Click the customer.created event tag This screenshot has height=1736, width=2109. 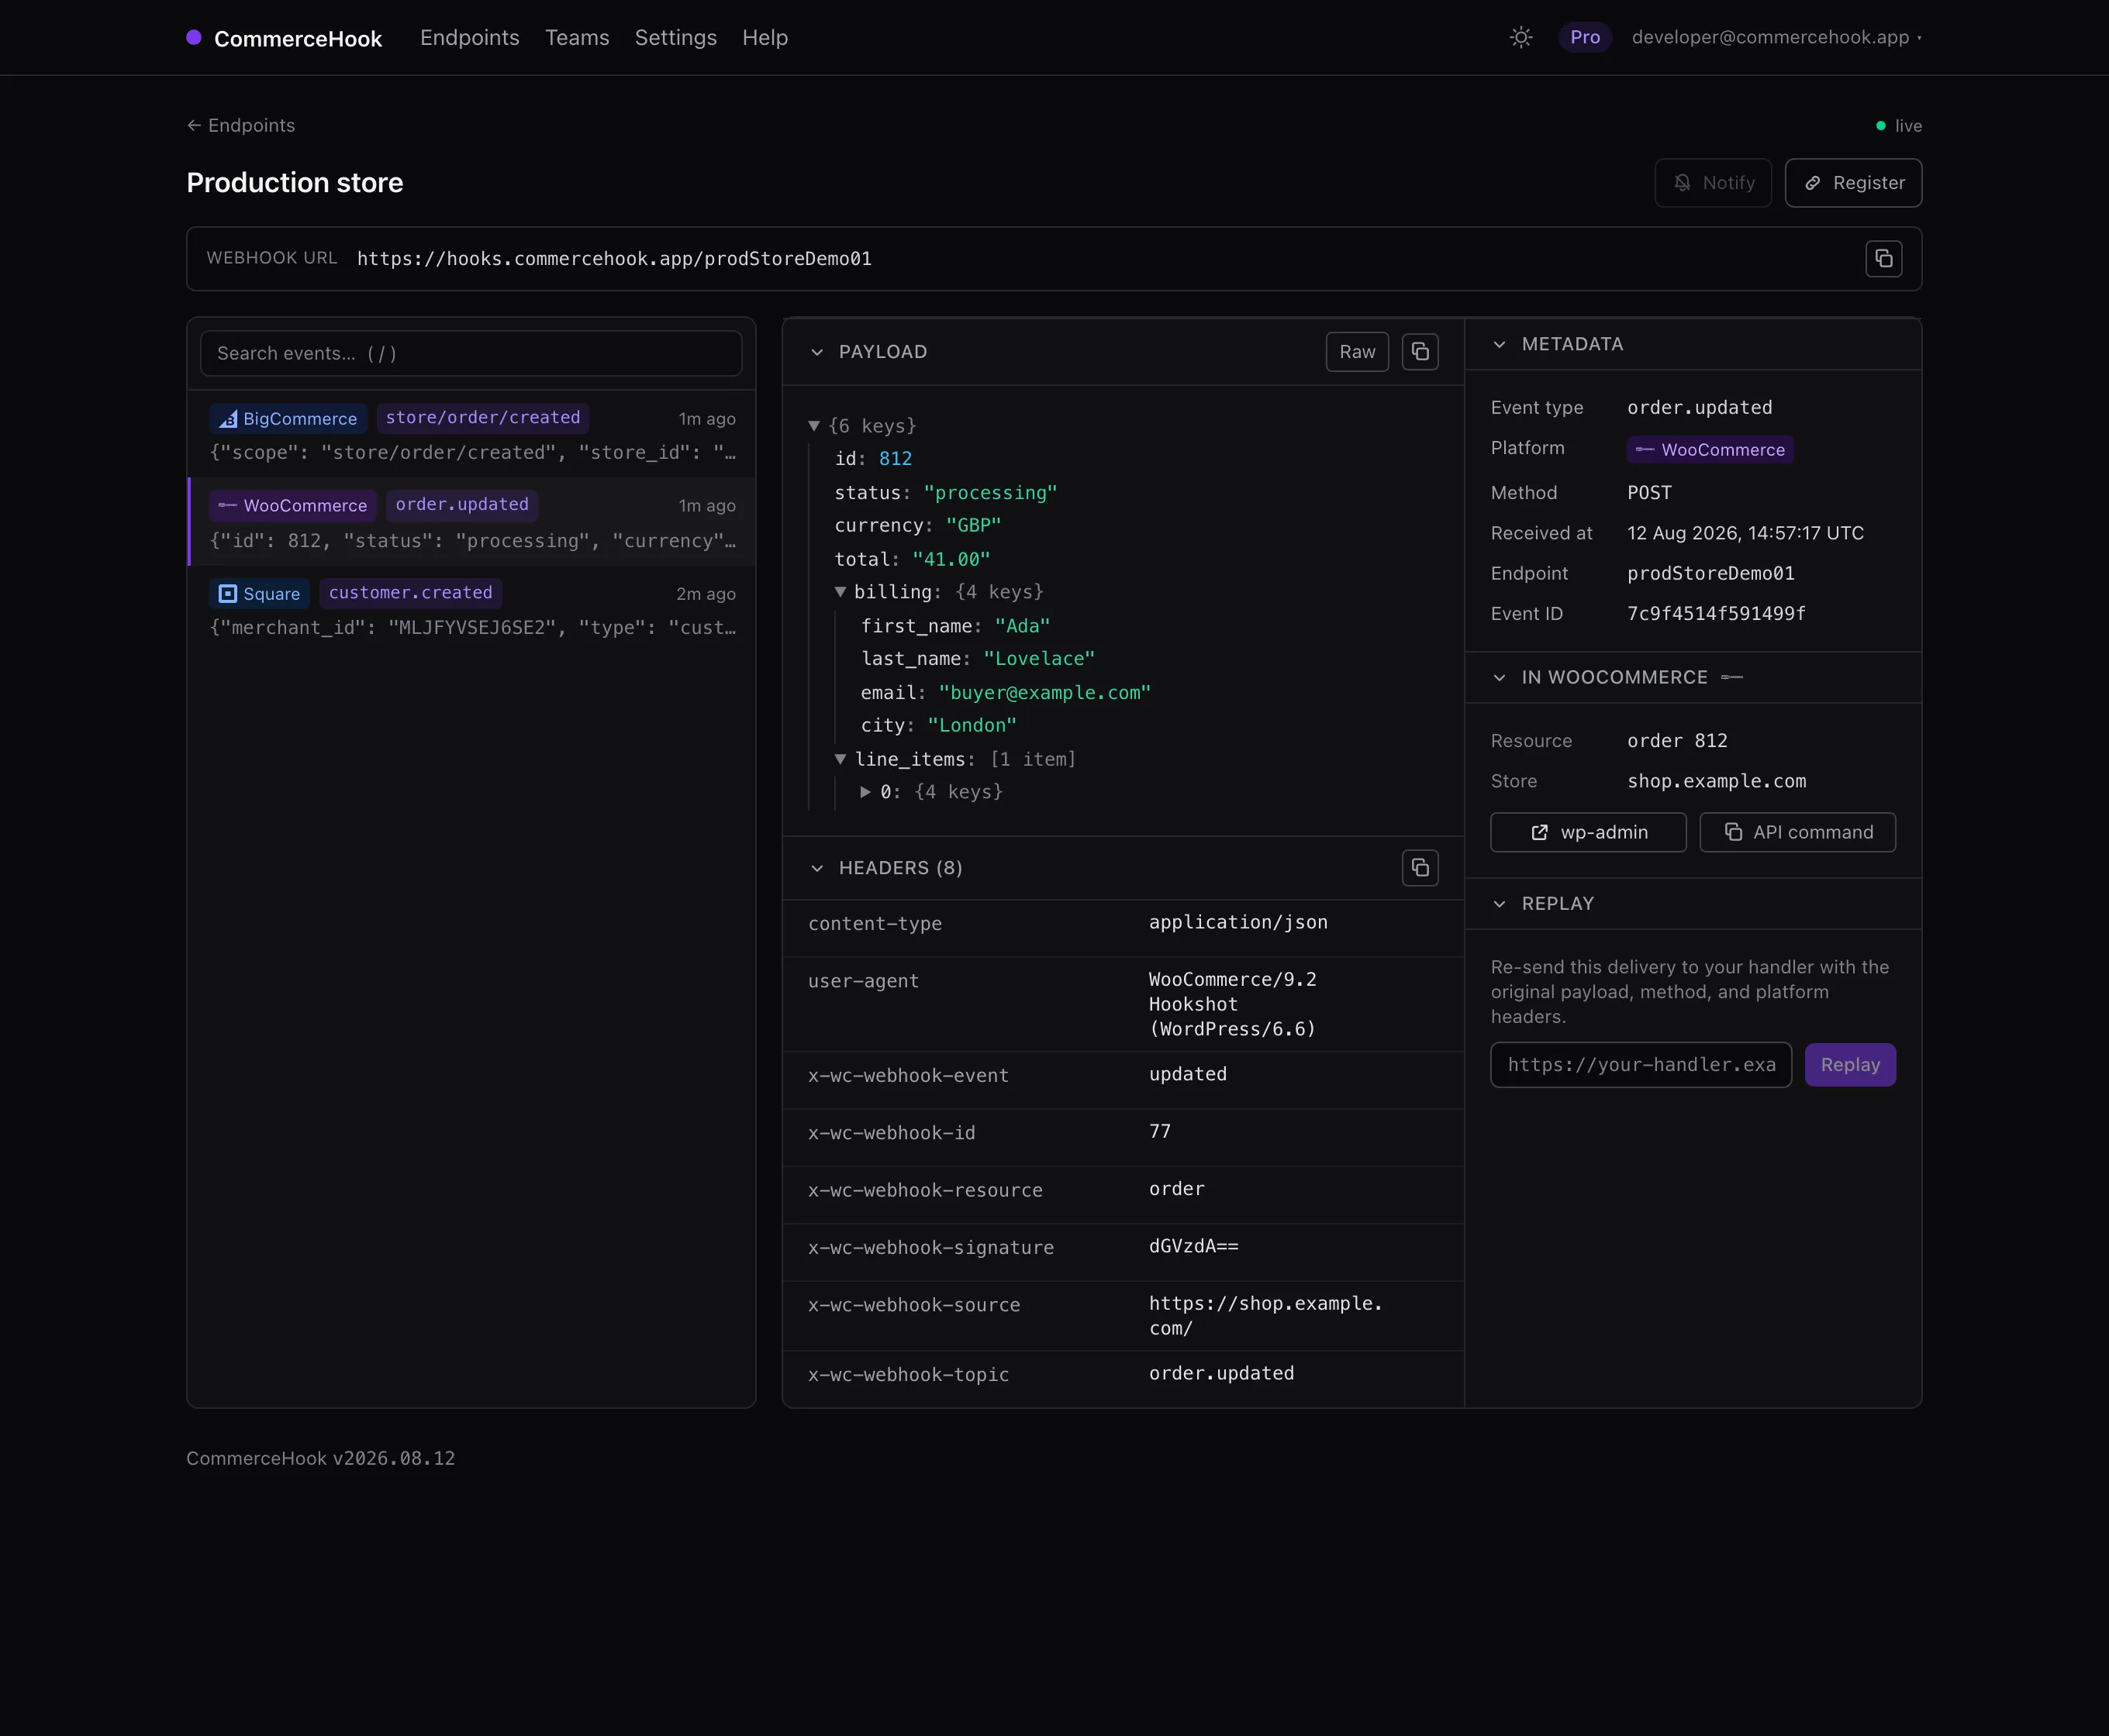pyautogui.click(x=411, y=593)
